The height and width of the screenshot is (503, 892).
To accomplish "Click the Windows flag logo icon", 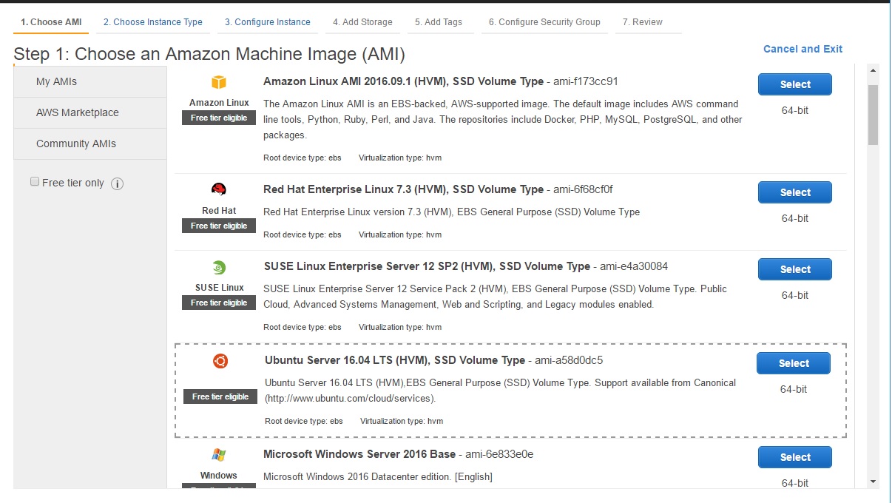I will (219, 454).
